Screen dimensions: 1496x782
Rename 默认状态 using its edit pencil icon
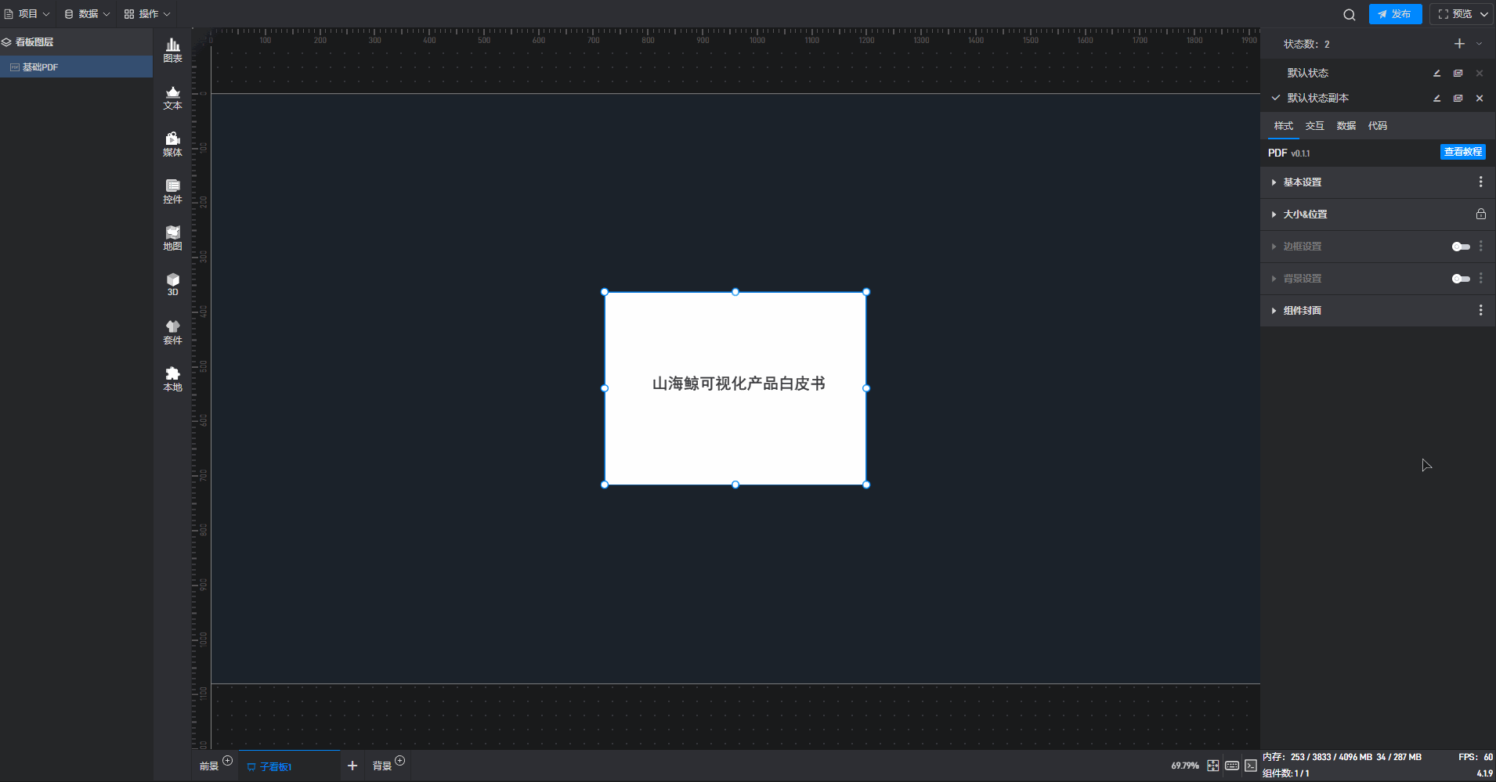pyautogui.click(x=1436, y=73)
